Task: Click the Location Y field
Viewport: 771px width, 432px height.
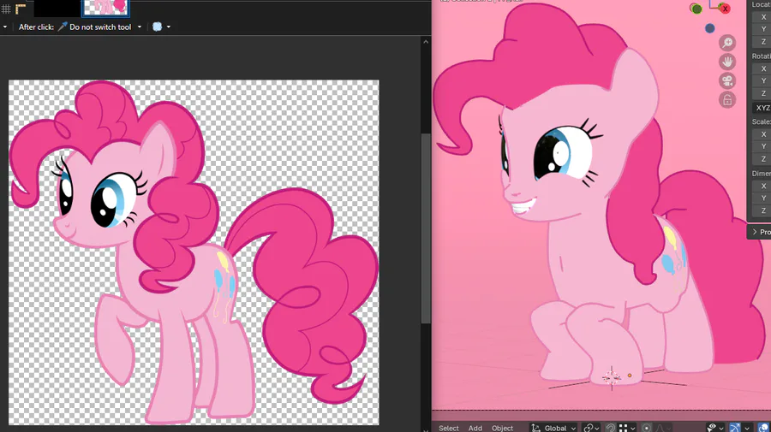Action: tap(762, 29)
